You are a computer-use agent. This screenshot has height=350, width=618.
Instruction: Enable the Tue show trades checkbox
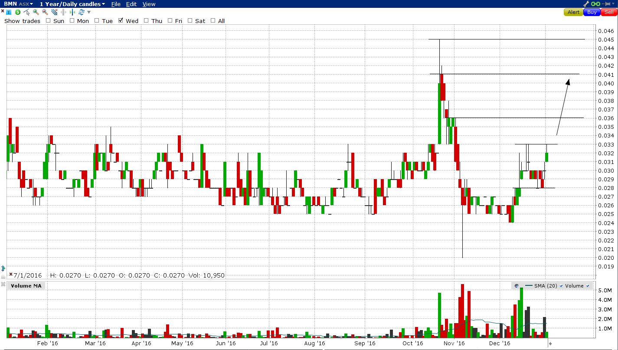coord(97,20)
